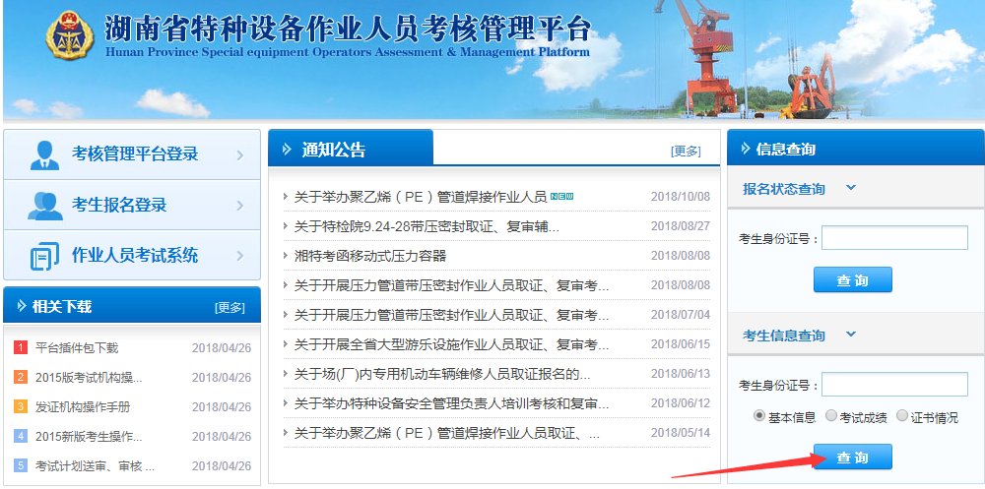Click the orange number 2 badge
The image size is (985, 489).
coord(21,377)
